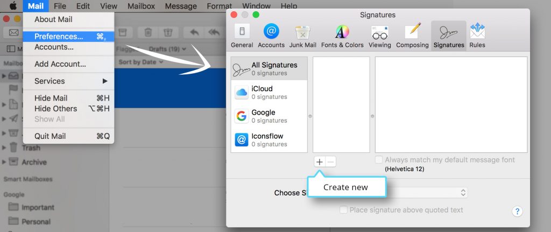The width and height of the screenshot is (551, 232).
Task: Open the Signatures help button
Action: (517, 211)
